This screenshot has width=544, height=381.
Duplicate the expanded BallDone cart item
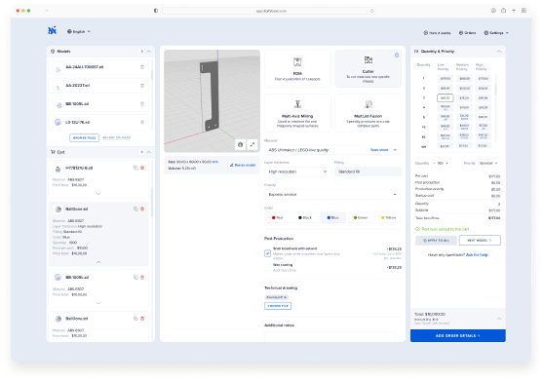click(x=136, y=210)
